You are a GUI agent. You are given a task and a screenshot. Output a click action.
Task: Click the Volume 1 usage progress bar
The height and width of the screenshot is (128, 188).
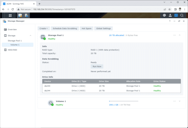pos(124,101)
